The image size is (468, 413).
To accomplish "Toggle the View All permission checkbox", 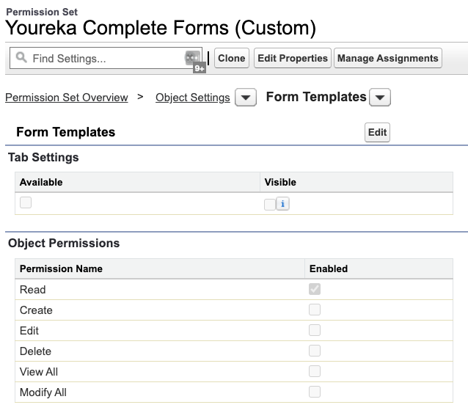I will tap(315, 371).
